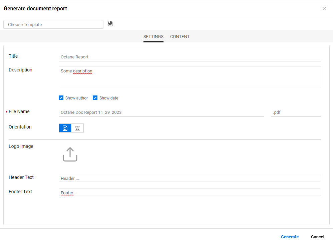The image size is (333, 245).
Task: Click the File Name input field
Action: [x=161, y=112]
